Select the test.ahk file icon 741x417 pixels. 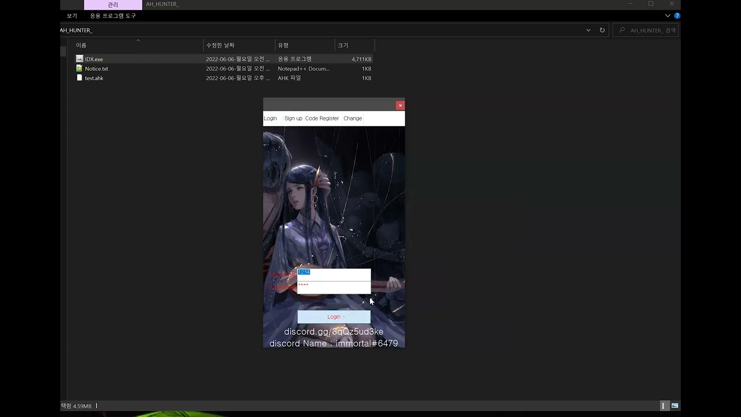[x=79, y=78]
